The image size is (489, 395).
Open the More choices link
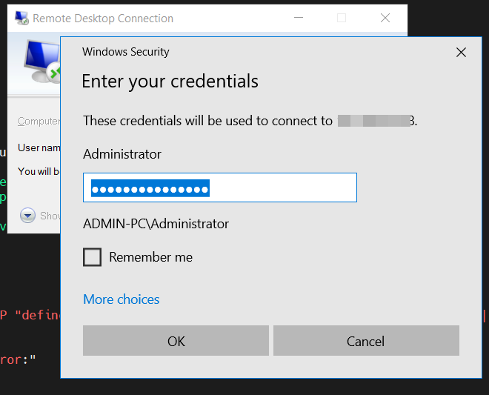[x=122, y=299]
